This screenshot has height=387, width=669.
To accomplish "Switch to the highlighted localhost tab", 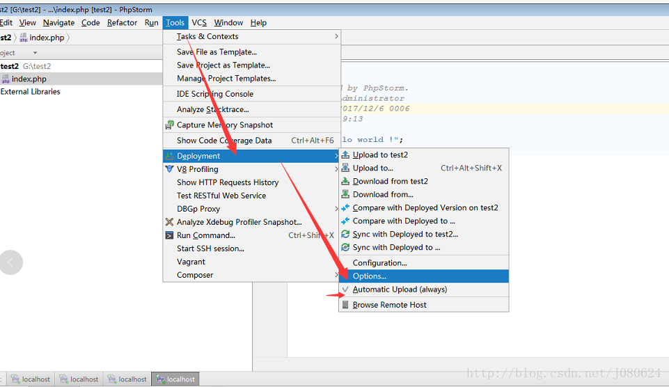I will pyautogui.click(x=175, y=379).
